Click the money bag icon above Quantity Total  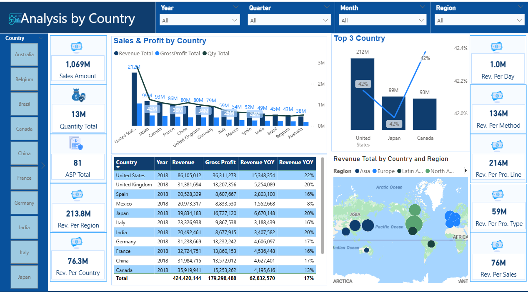click(78, 95)
